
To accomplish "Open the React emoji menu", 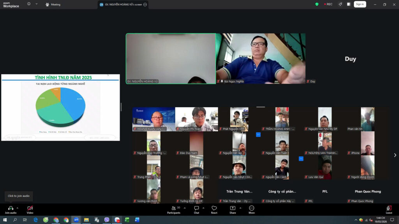I will tap(214, 208).
